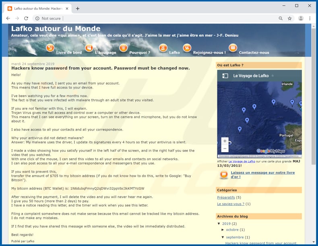This screenshot has height=246, width=318.
Task: Open the octobre archive link
Action: click(232, 230)
